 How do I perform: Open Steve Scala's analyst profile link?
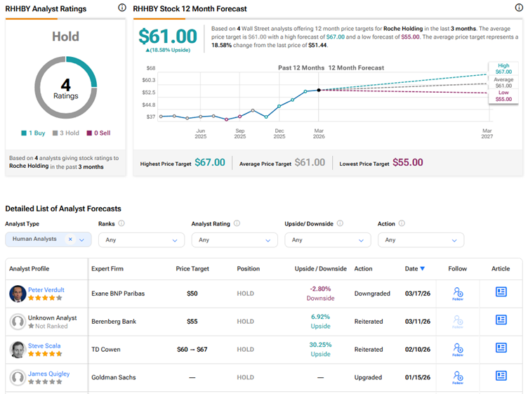pyautogui.click(x=44, y=346)
